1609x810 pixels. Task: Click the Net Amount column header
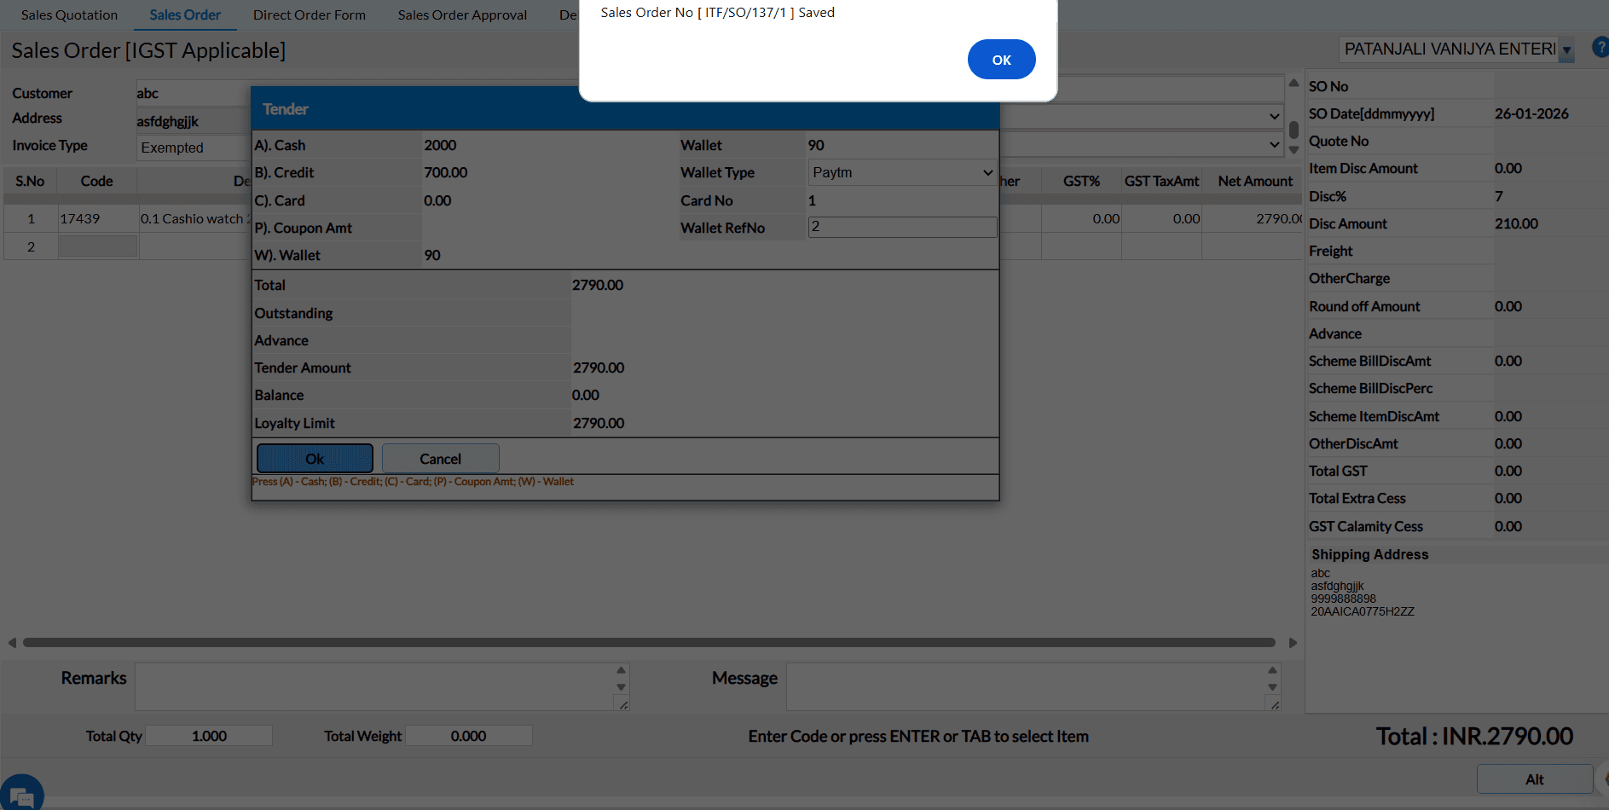click(1255, 181)
